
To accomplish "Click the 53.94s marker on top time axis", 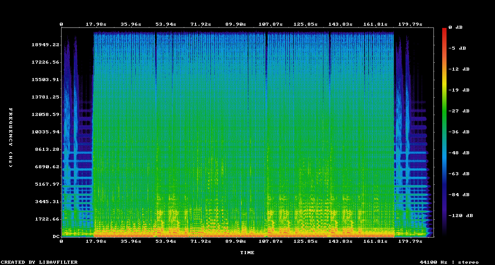I will pos(166,24).
